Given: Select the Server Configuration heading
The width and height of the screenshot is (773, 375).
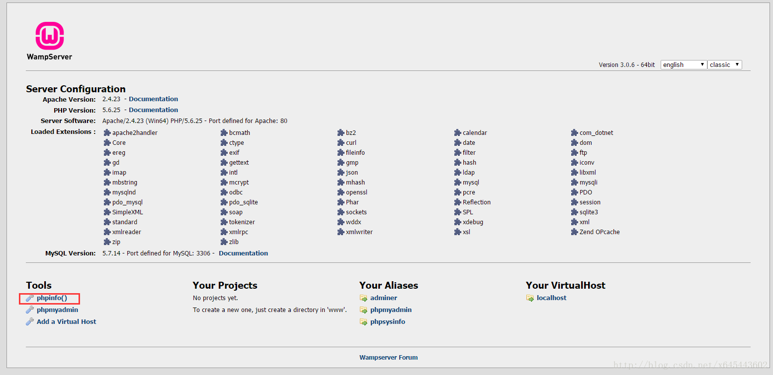Looking at the screenshot, I should pos(76,89).
